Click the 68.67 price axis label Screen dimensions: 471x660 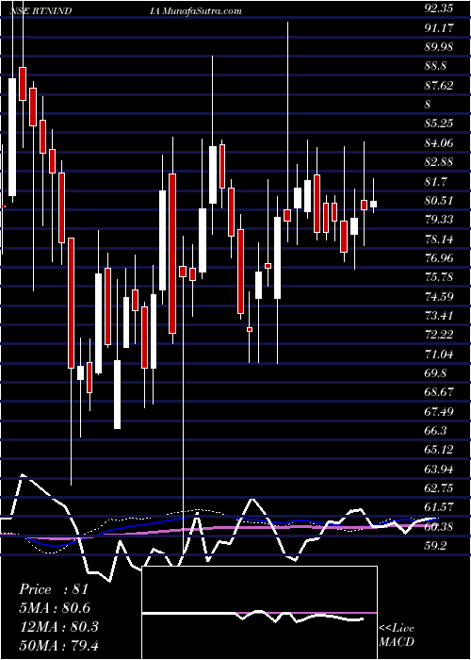pos(441,392)
